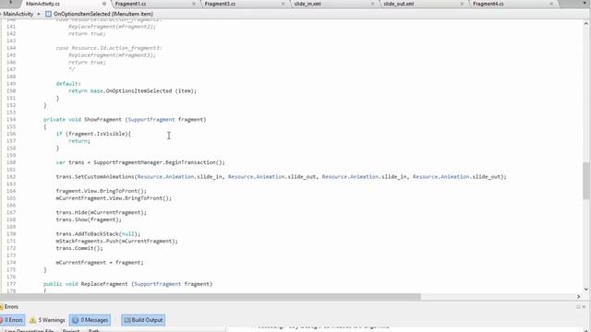Click the vertical scrollbar up arrow
The image size is (591, 332).
pos(586,23)
